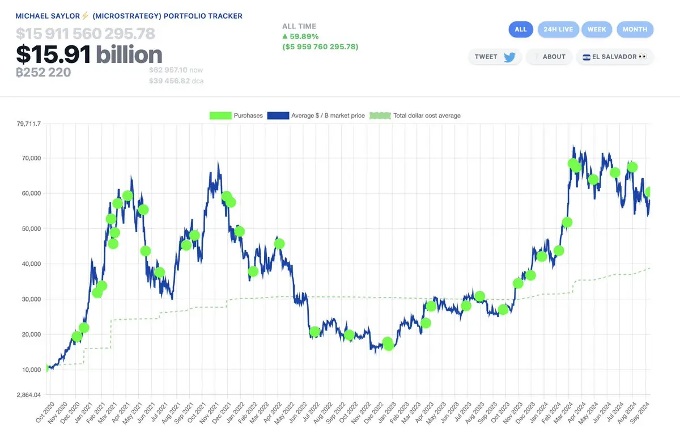The image size is (680, 446).
Task: Click the Twitter bird icon on Tweet button
Action: [x=510, y=57]
